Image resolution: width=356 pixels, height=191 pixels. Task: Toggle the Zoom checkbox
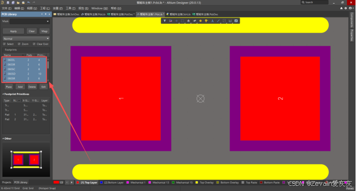pyautogui.click(x=19, y=44)
